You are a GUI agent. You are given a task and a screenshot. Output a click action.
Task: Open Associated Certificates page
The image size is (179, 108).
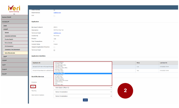(x=10, y=36)
